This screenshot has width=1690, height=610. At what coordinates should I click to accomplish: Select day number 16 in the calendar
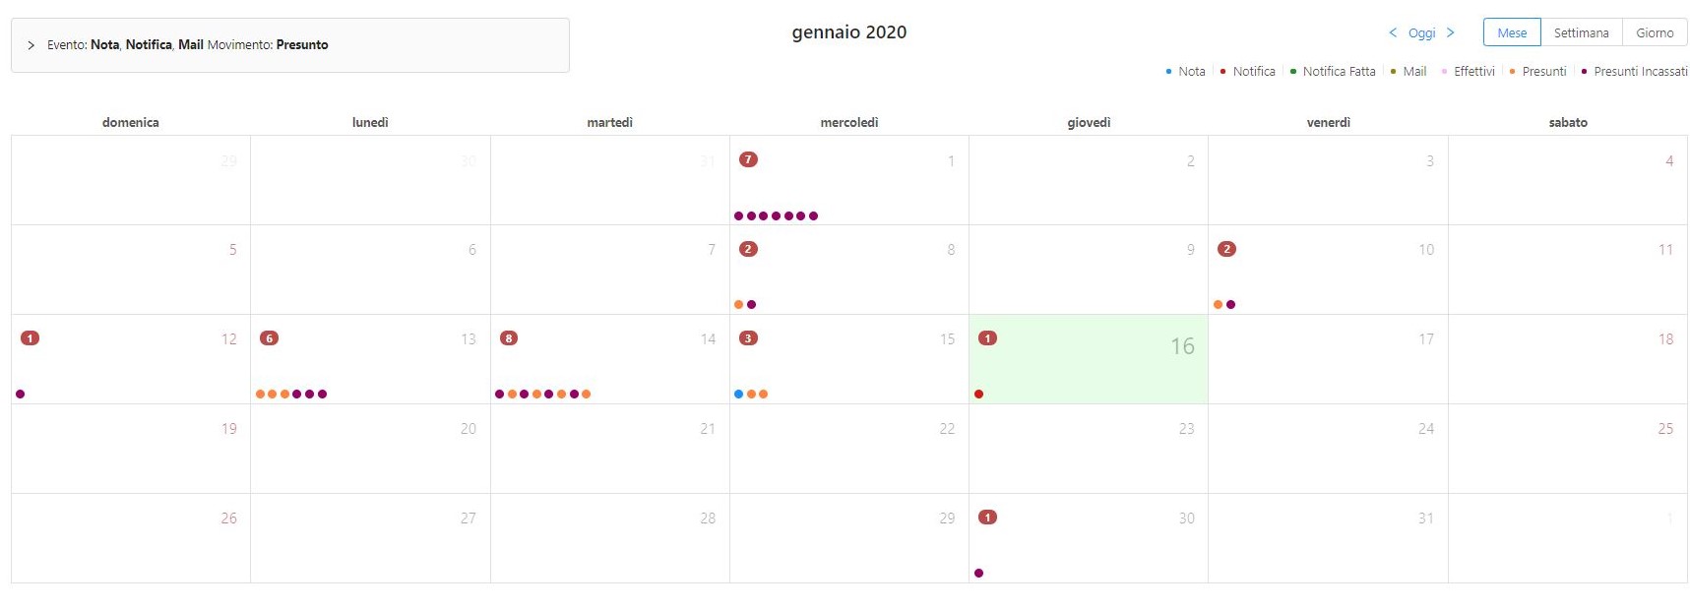pyautogui.click(x=1182, y=346)
